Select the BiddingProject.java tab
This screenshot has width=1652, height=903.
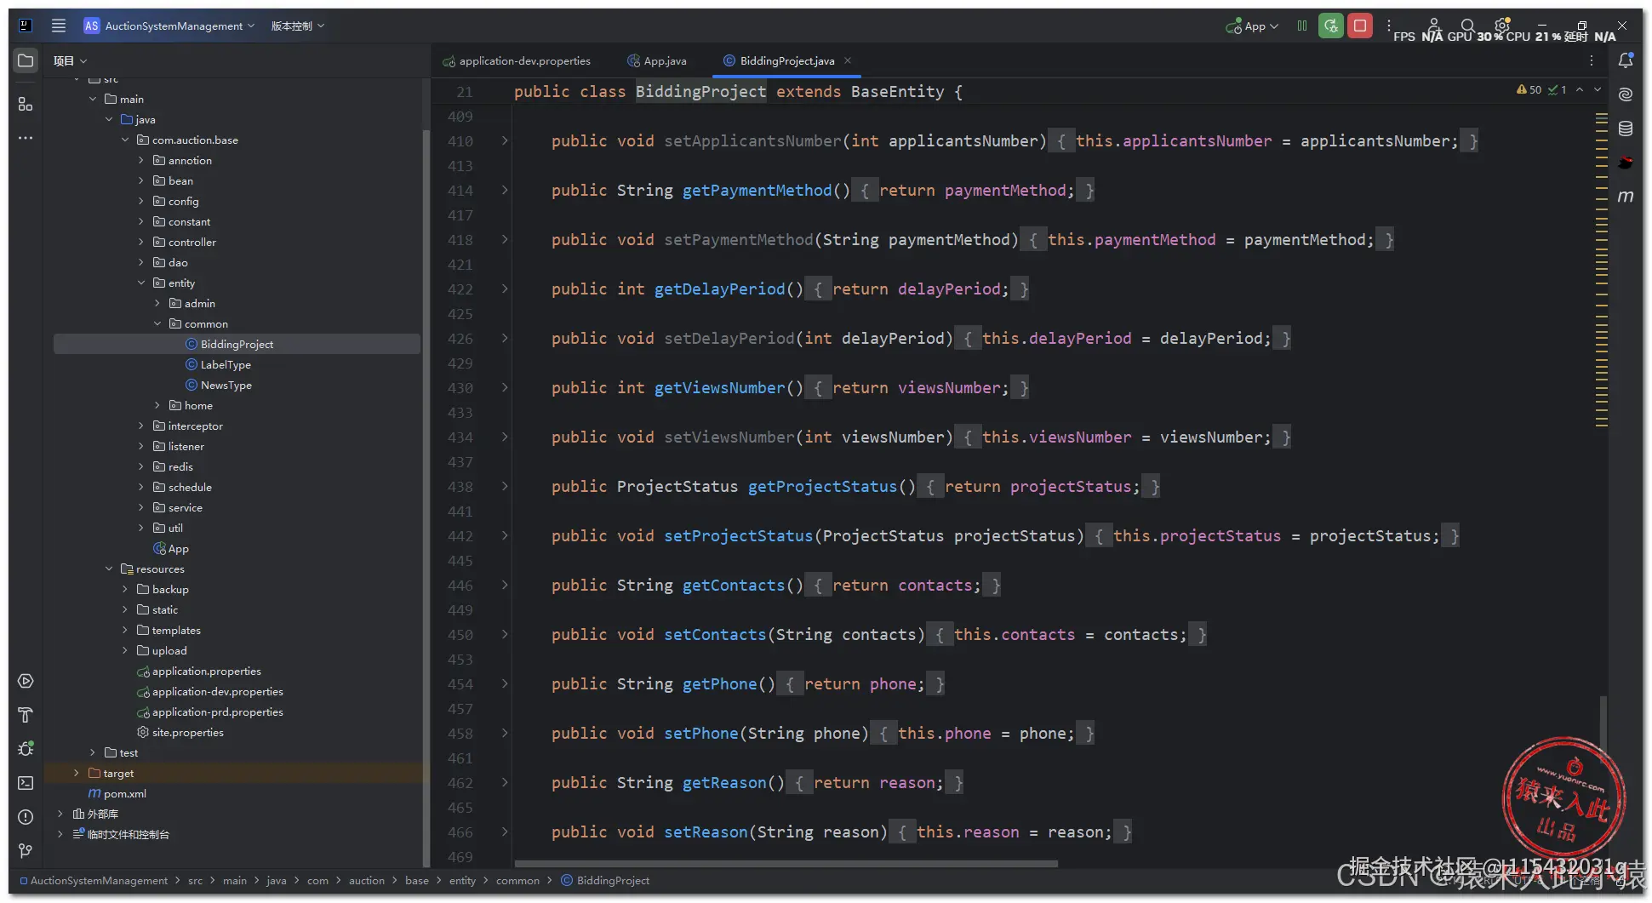pyautogui.click(x=787, y=60)
